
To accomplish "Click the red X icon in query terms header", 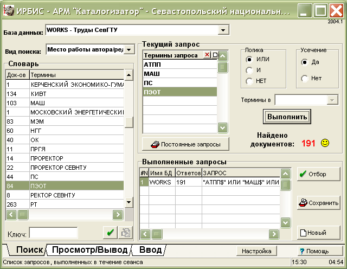I will tap(207, 55).
